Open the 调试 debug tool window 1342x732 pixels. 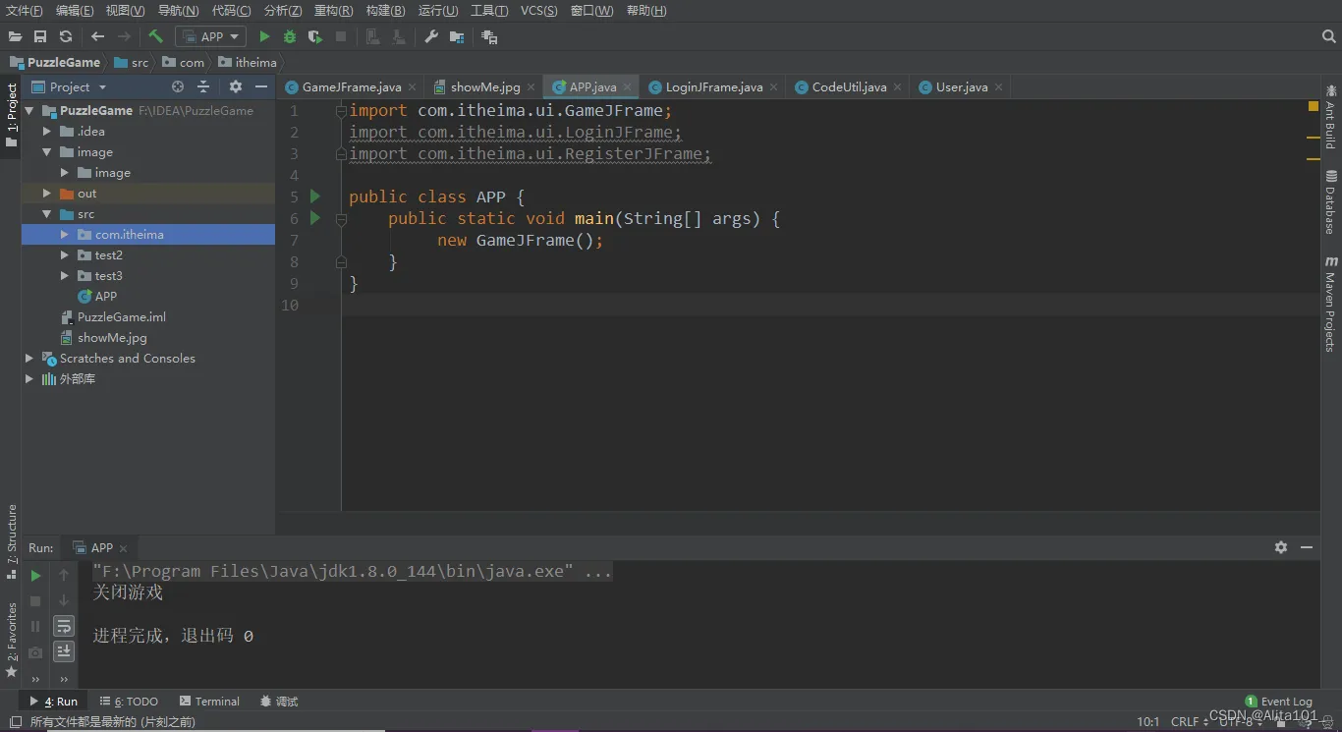[x=279, y=702]
